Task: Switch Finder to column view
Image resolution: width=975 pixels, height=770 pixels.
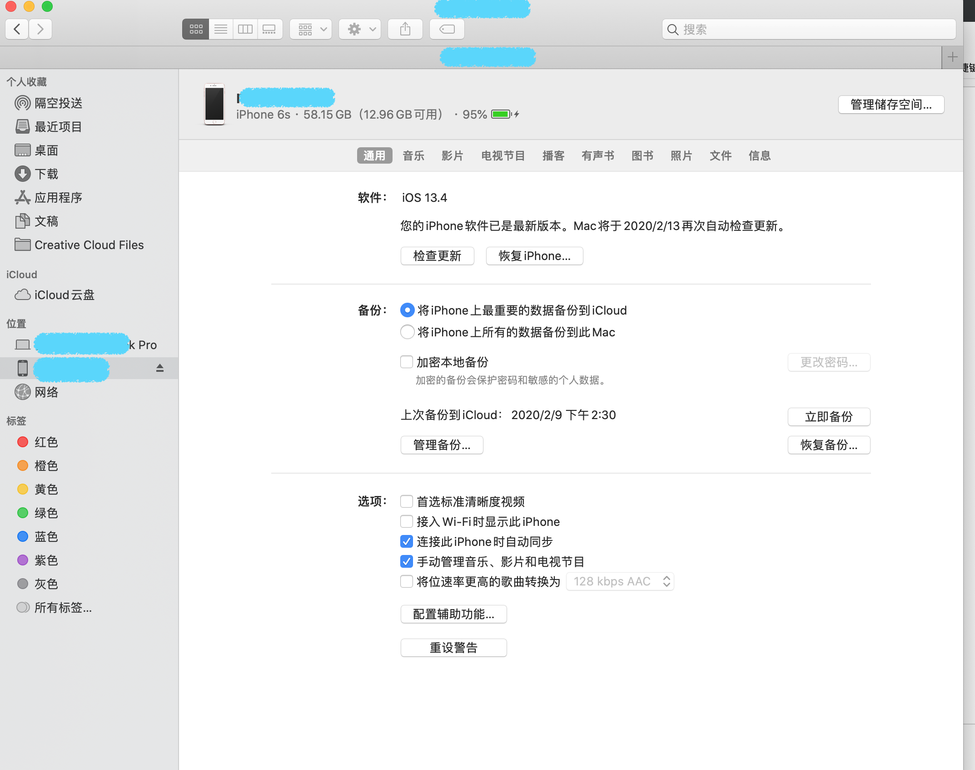Action: [x=245, y=30]
